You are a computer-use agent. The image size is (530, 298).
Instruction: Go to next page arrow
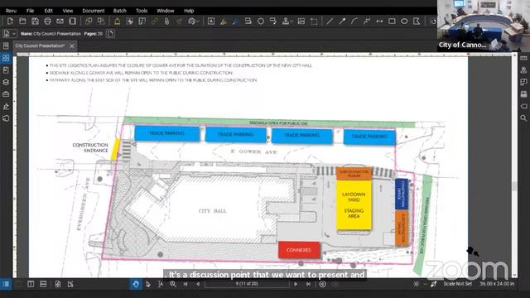click(296, 284)
